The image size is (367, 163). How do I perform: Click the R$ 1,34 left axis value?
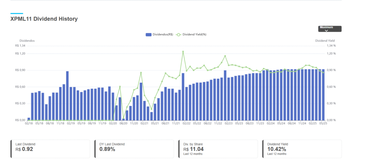coord(20,46)
